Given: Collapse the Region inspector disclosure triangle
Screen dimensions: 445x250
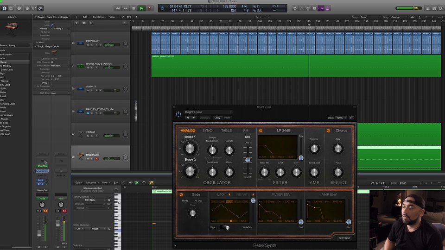Looking at the screenshot, I should (36, 17).
